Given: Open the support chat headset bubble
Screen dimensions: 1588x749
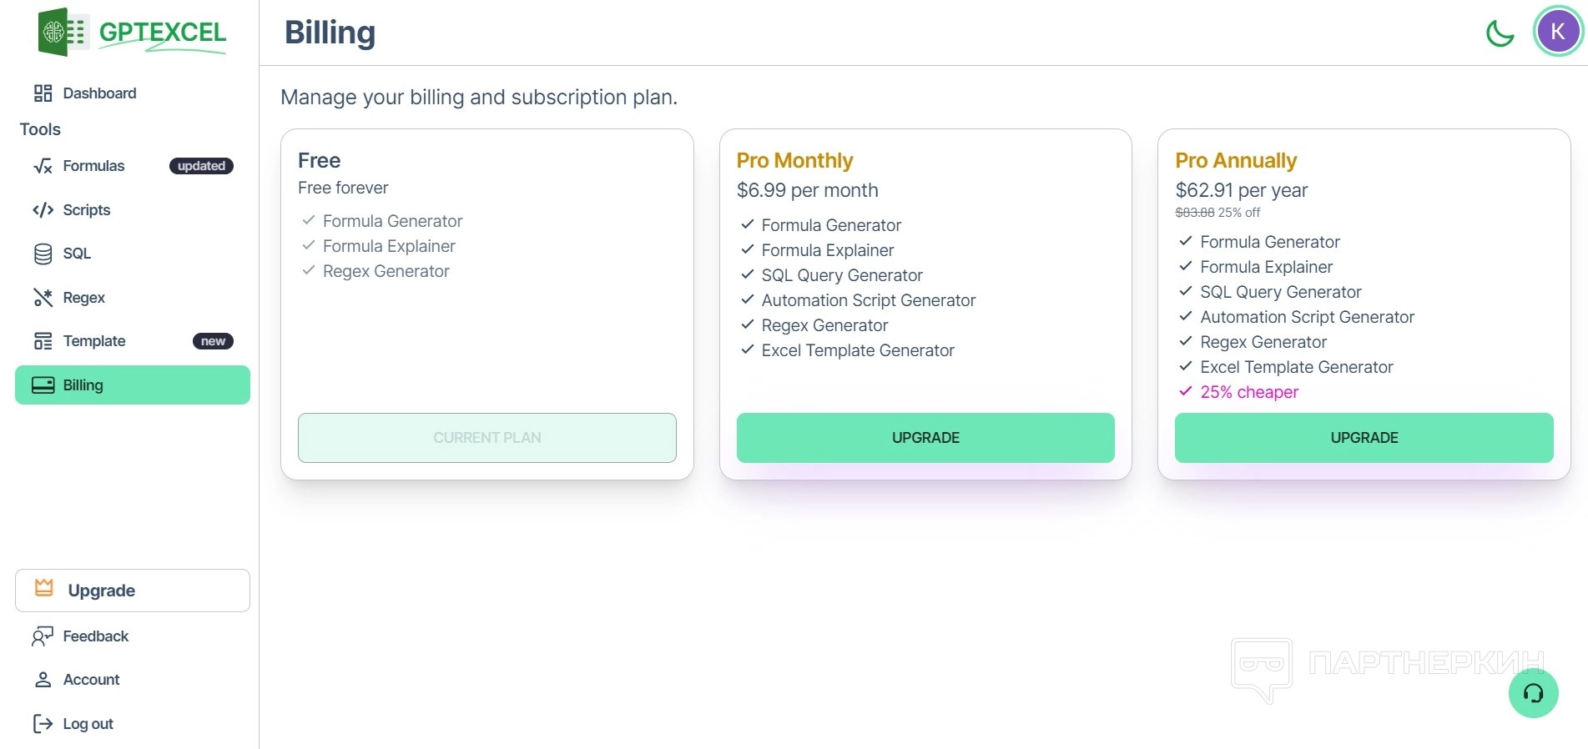Looking at the screenshot, I should coord(1533,693).
